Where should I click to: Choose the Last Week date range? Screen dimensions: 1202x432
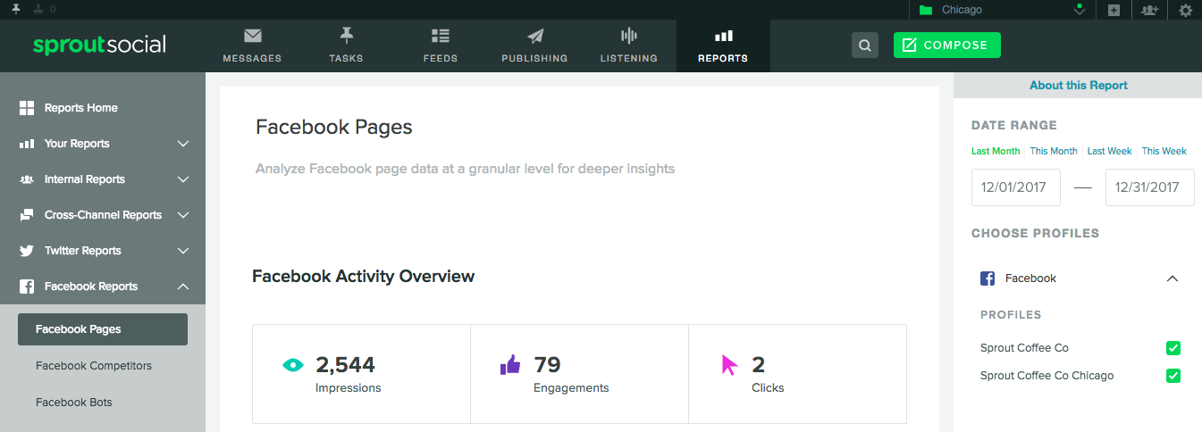pyautogui.click(x=1110, y=151)
